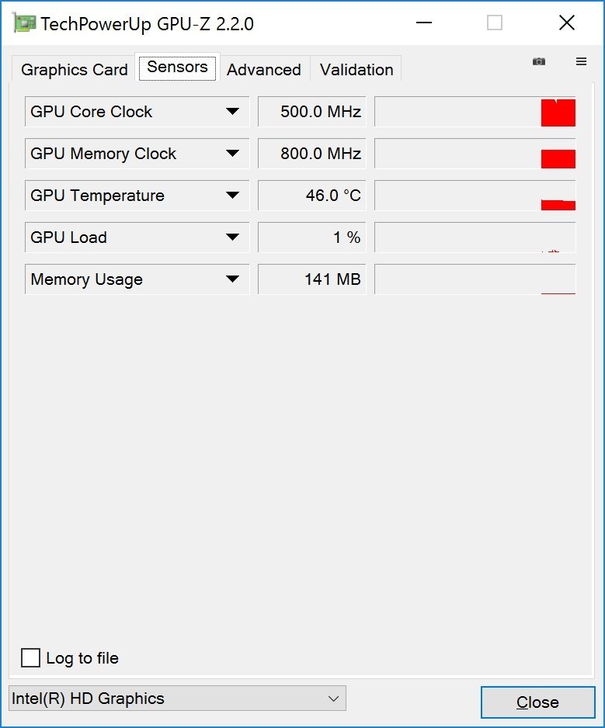The height and width of the screenshot is (728, 605).
Task: Click the GPU Temperature history graph
Action: 475,196
